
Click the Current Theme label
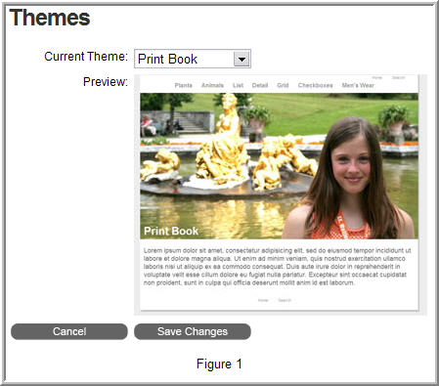point(86,57)
